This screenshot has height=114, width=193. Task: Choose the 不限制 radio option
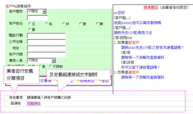coord(50,66)
